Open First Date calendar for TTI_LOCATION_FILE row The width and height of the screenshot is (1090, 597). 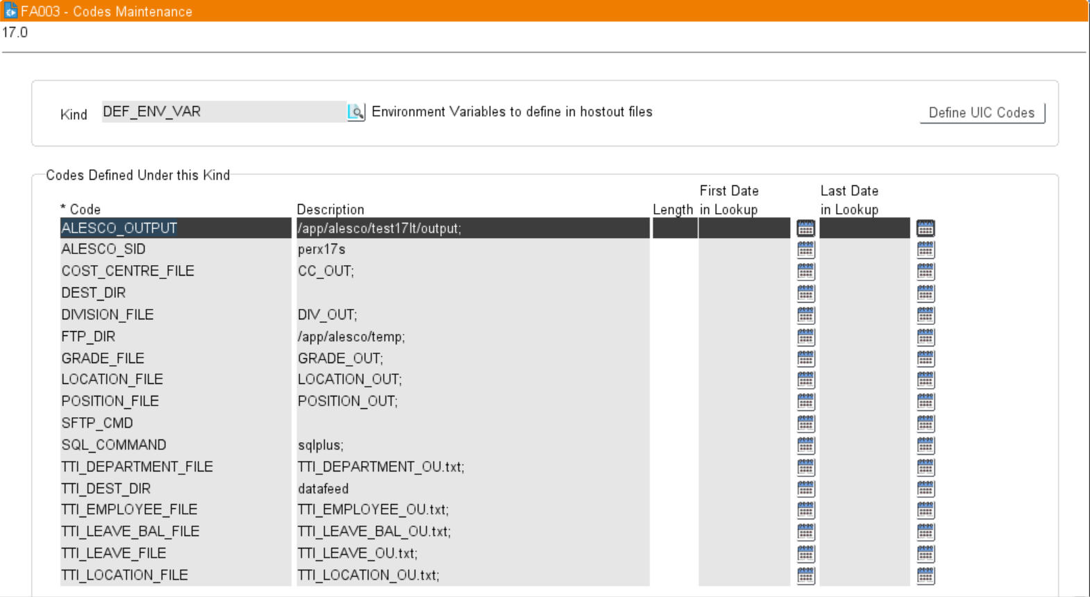click(805, 575)
